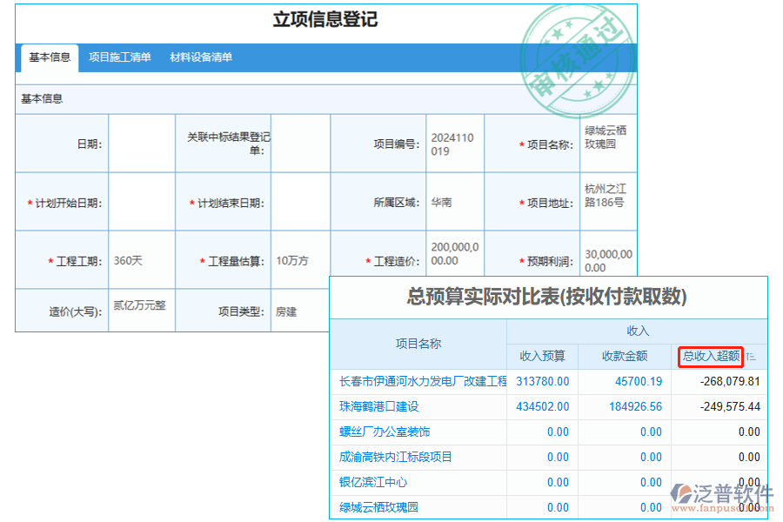The image size is (783, 522).
Task: Click the 计划结束日期 input field
Action: coord(302,200)
